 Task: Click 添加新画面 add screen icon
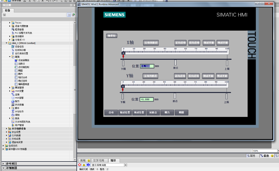point(16,60)
